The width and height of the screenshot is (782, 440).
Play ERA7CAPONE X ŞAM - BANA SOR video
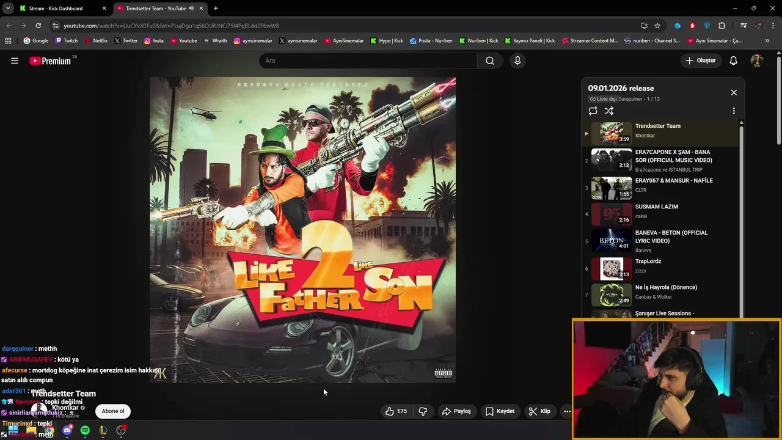coord(660,160)
